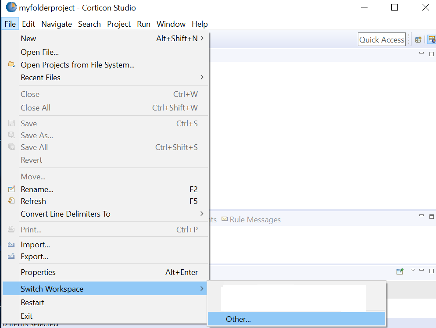Open the File menu
The image size is (436, 328).
click(10, 24)
